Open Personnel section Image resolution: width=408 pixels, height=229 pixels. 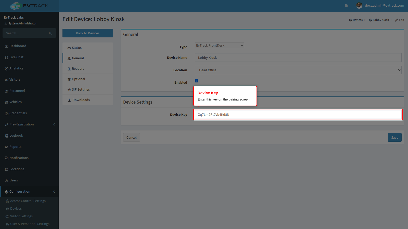tap(29, 91)
